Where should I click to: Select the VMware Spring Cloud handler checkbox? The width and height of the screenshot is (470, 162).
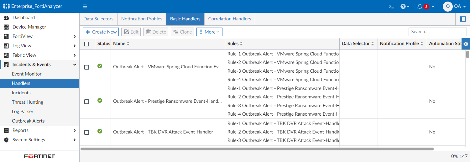(x=87, y=67)
